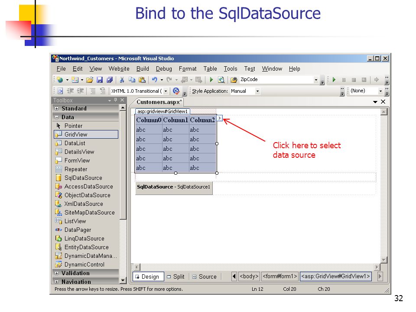Select DetailsView in the Toolbox
416x312 pixels.
[86, 152]
